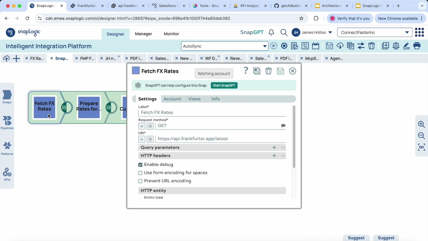Image resolution: width=428 pixels, height=241 pixels.
Task: Close the Fetch FX Rates dialog
Action: click(x=293, y=71)
